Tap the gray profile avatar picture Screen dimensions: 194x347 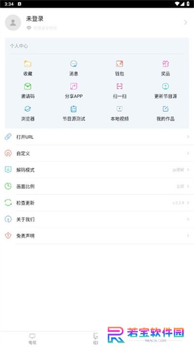point(13,23)
